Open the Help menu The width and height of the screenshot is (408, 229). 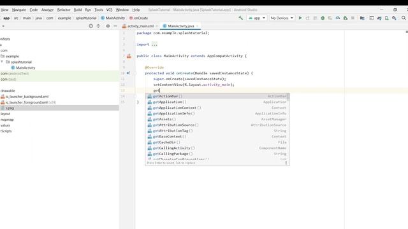(136, 10)
